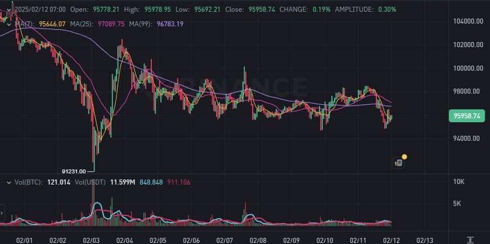Viewport: 490px width, 244px height.
Task: Click the MA(99) value 96783.19
Action: 170,24
